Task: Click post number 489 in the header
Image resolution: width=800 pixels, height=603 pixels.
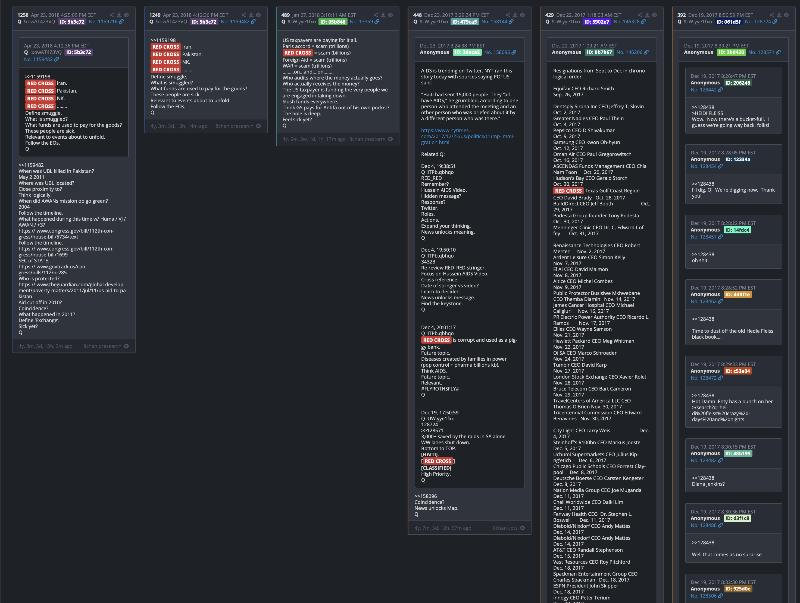Action: coord(285,15)
